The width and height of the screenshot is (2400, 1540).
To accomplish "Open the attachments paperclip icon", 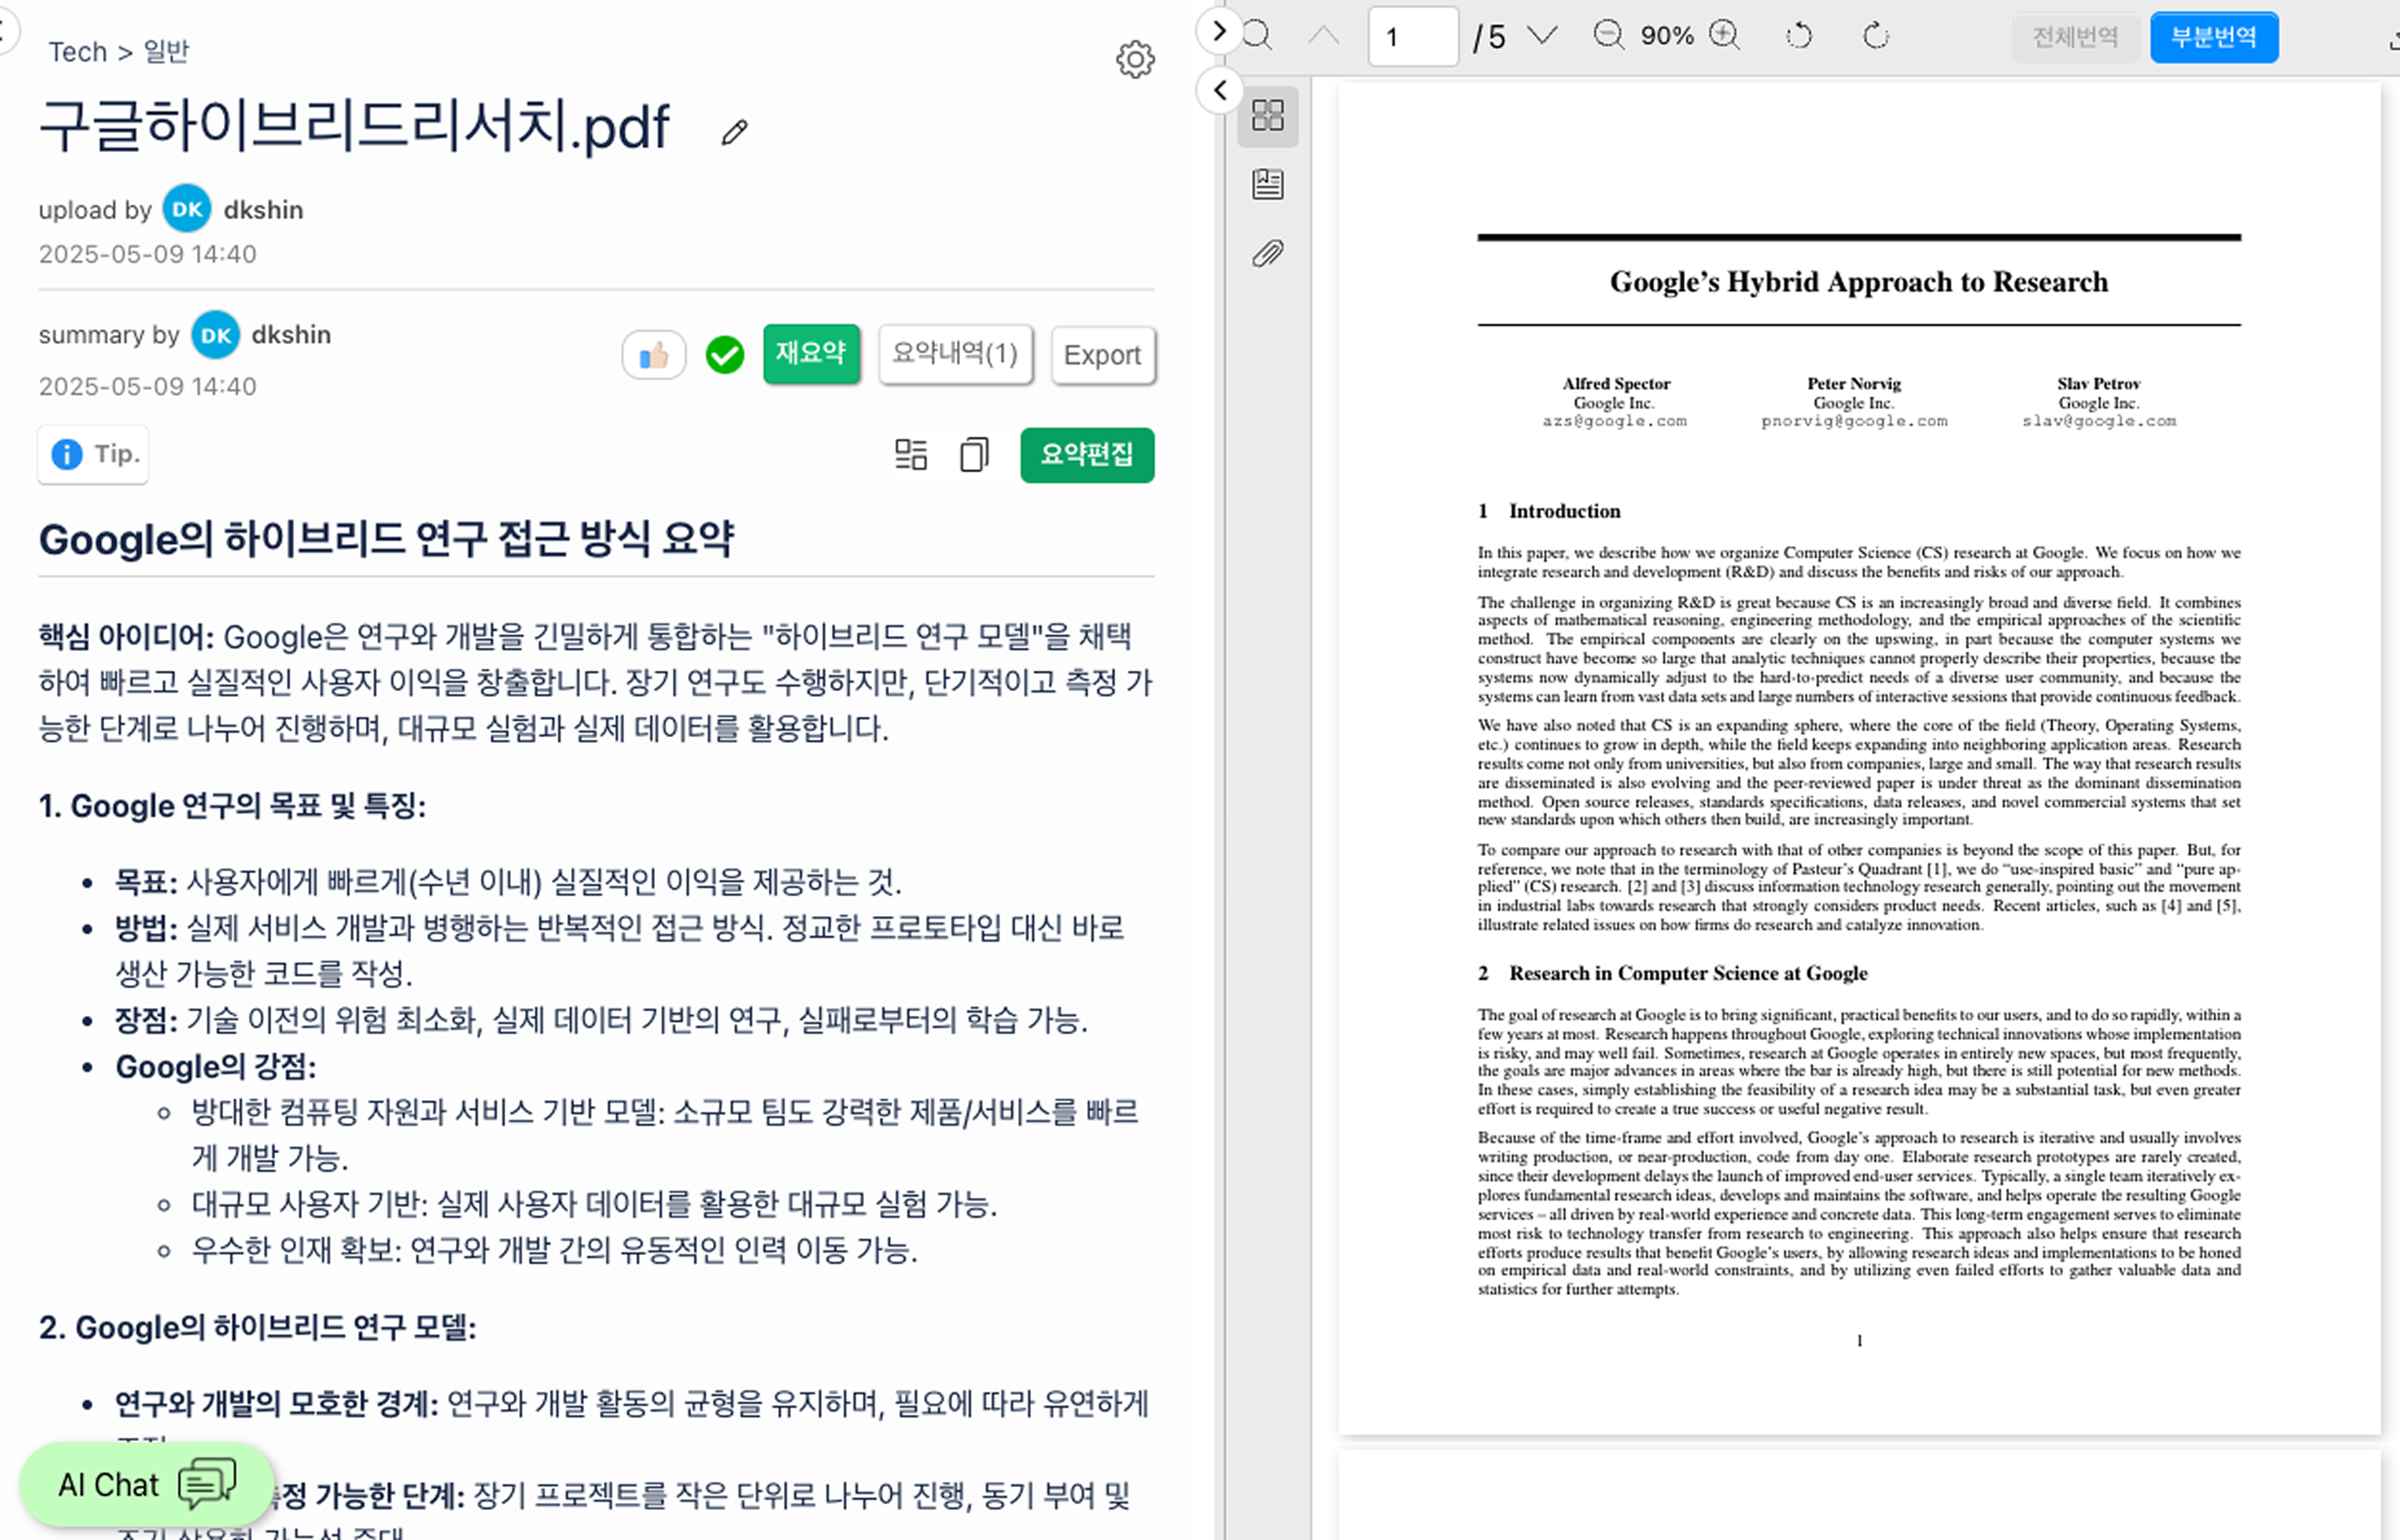I will [x=1267, y=253].
